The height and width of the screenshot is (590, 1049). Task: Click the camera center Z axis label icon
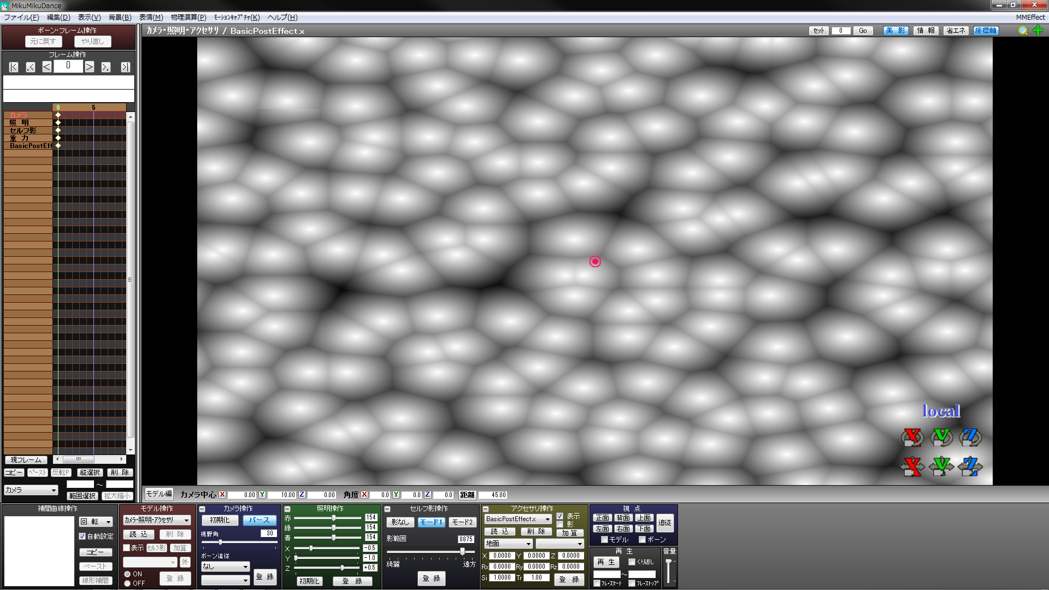[302, 494]
